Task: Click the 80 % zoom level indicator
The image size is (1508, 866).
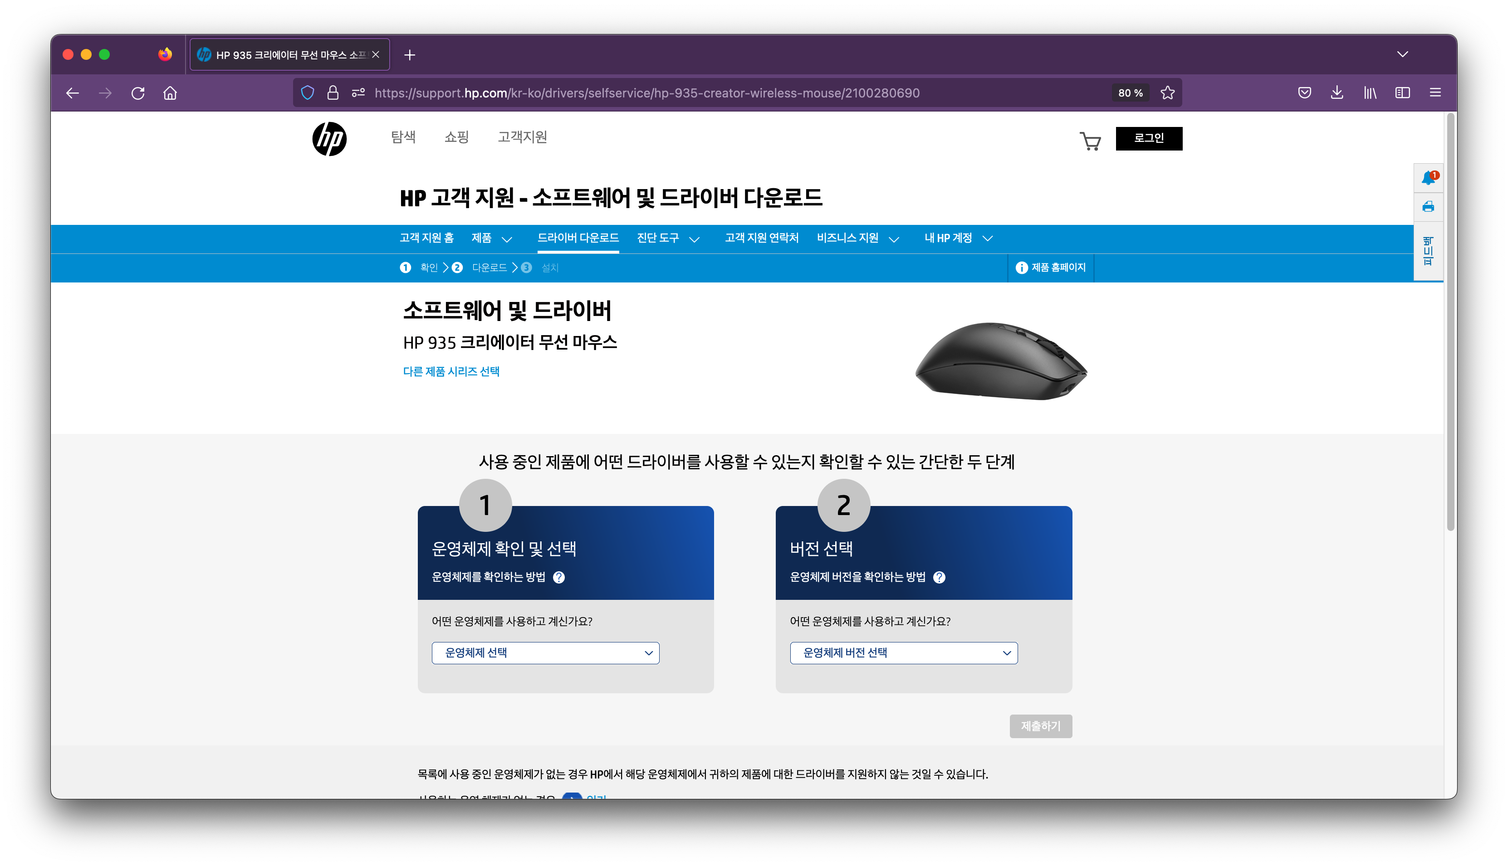Action: pos(1130,93)
